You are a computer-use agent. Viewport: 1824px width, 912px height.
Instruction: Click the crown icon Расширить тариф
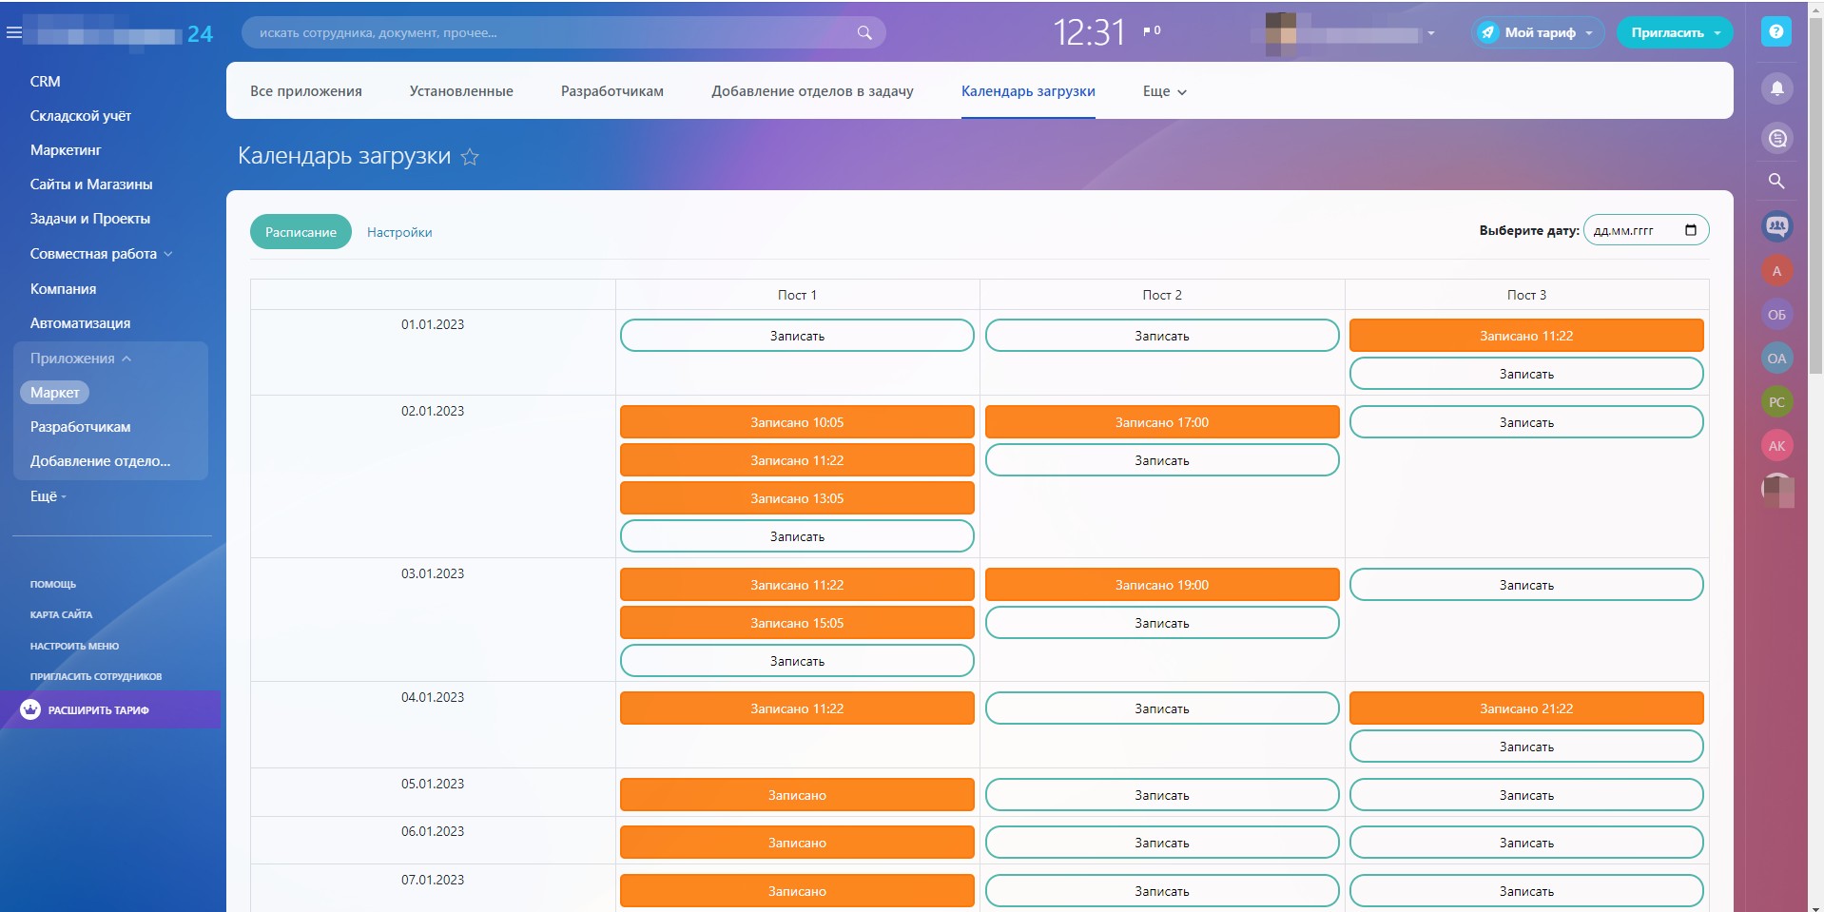30,709
